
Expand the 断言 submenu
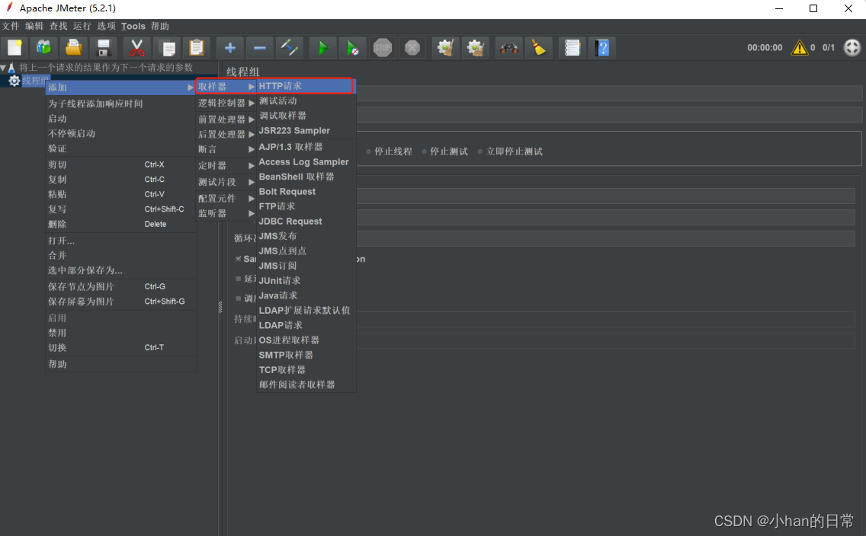pos(226,149)
